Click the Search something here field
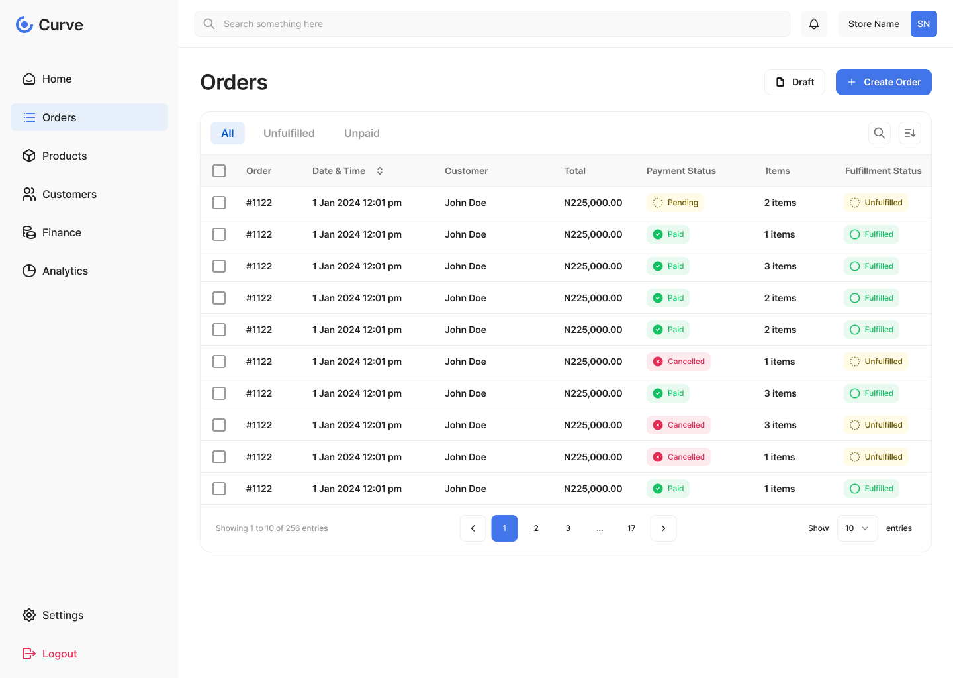Viewport: 953px width, 678px height. (x=492, y=24)
